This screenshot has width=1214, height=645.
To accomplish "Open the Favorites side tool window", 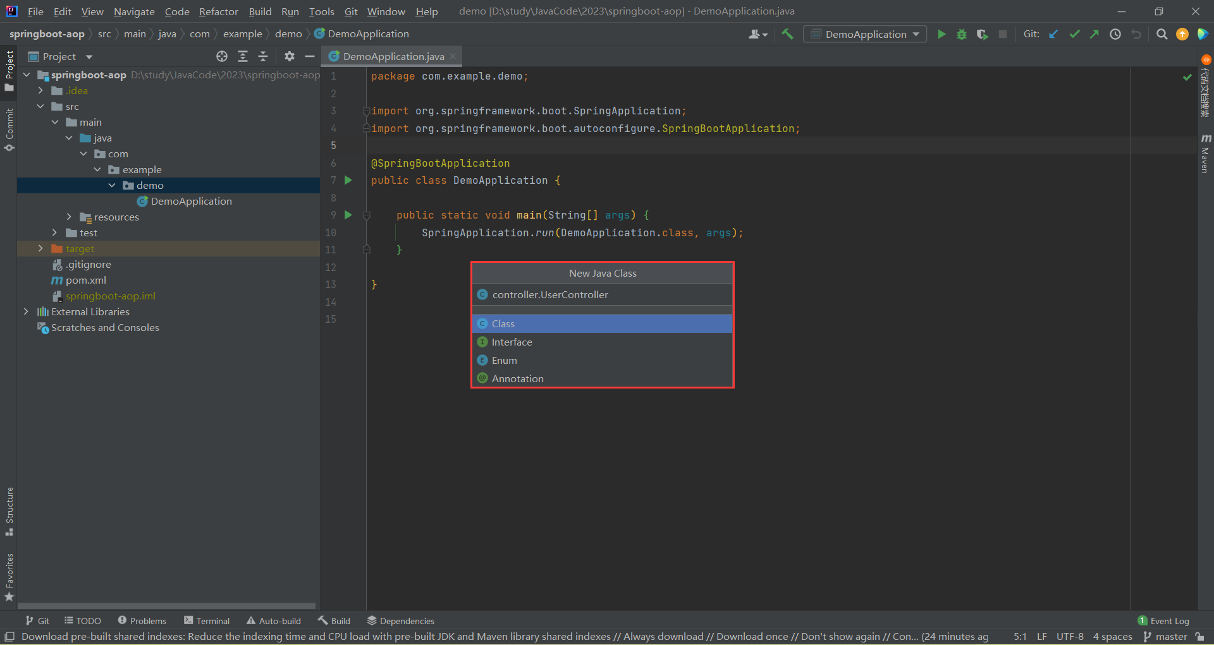I will tap(9, 577).
